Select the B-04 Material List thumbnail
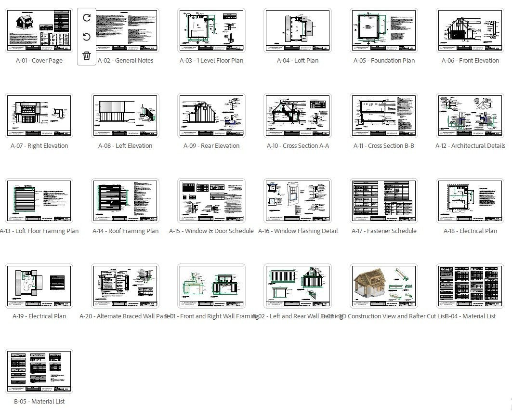 470,286
